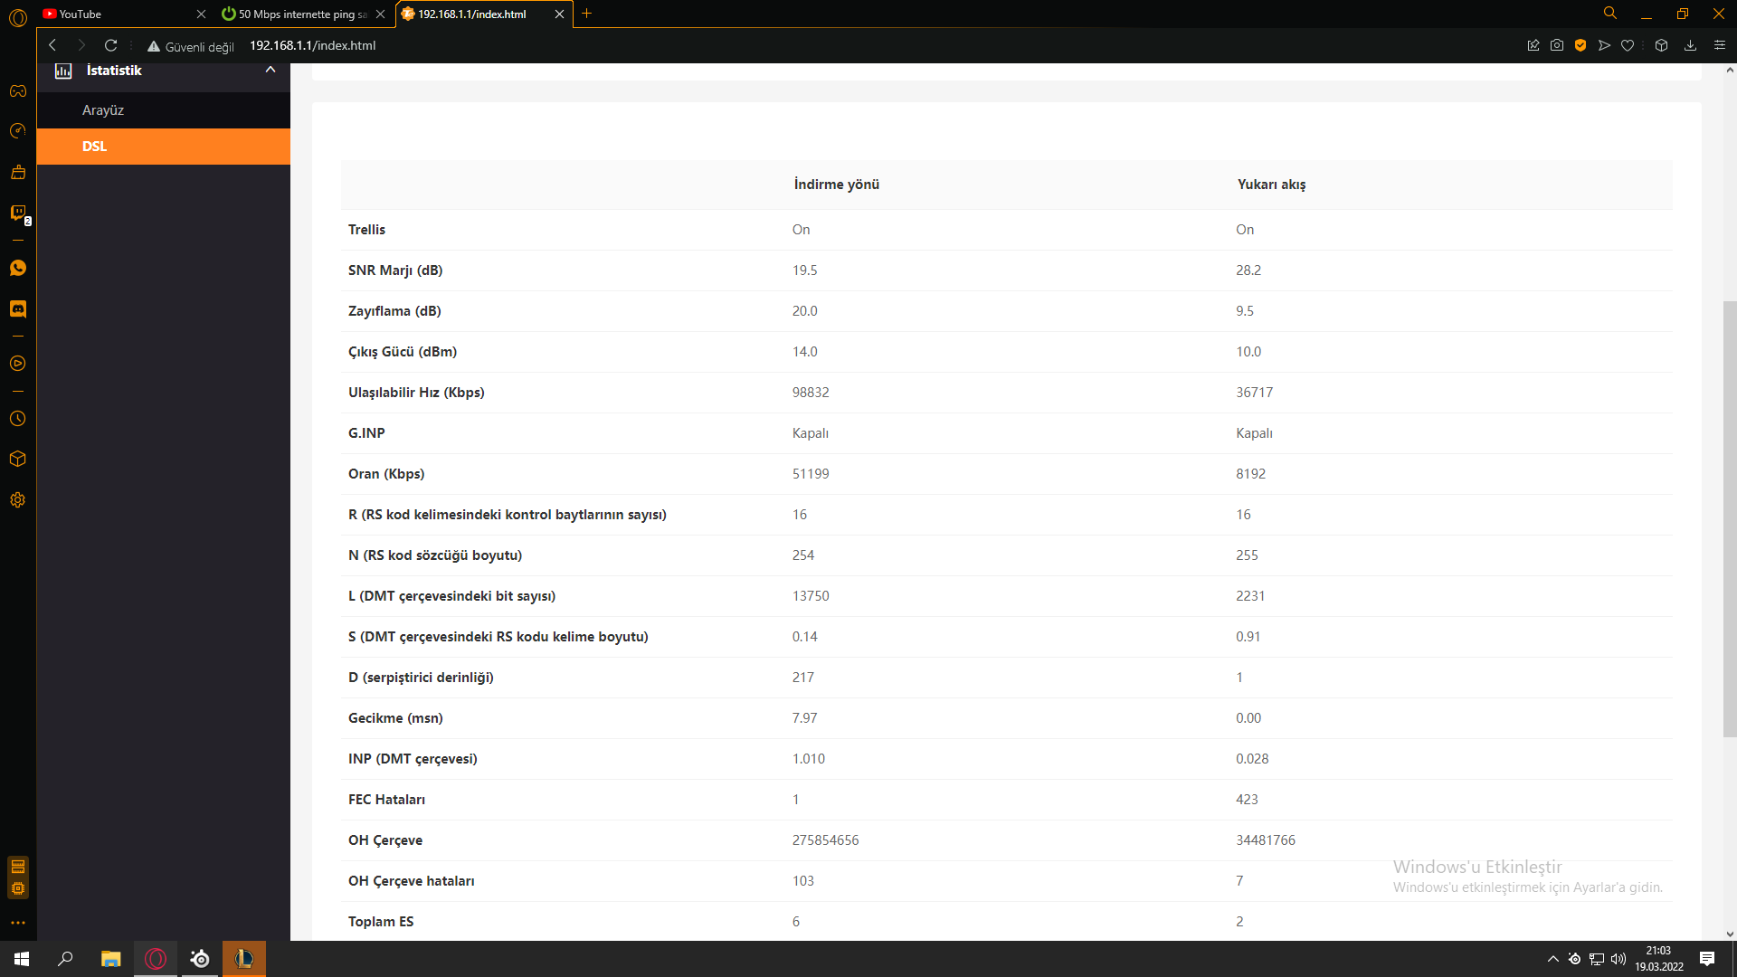
Task: Open a new browser tab
Action: point(586,14)
